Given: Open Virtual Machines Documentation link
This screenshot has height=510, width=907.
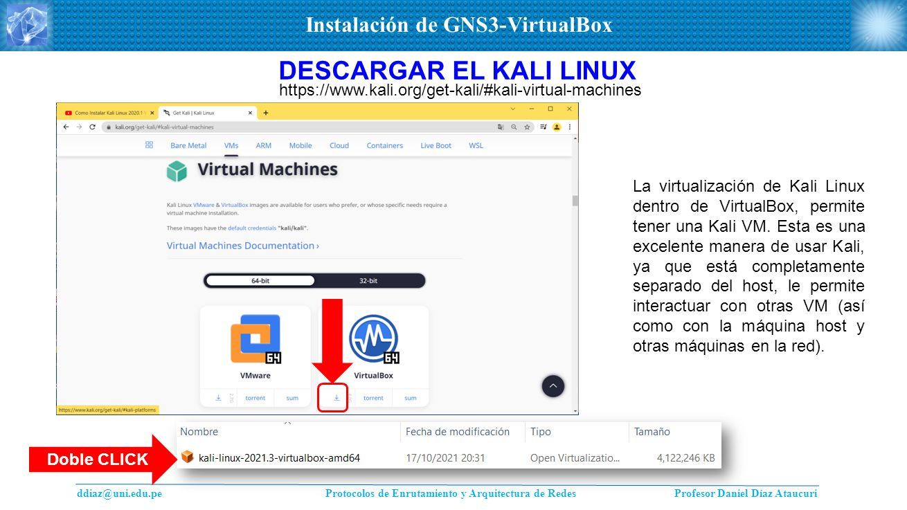Looking at the screenshot, I should coord(243,246).
